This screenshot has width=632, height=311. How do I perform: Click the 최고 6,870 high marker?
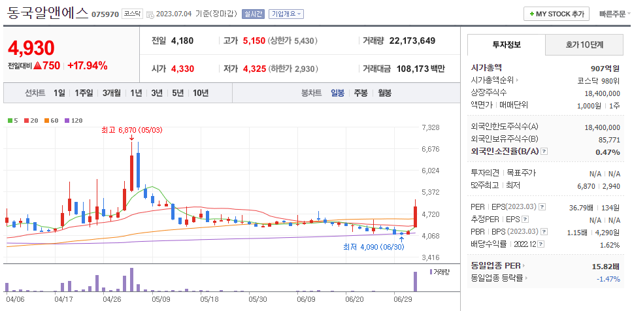[132, 130]
